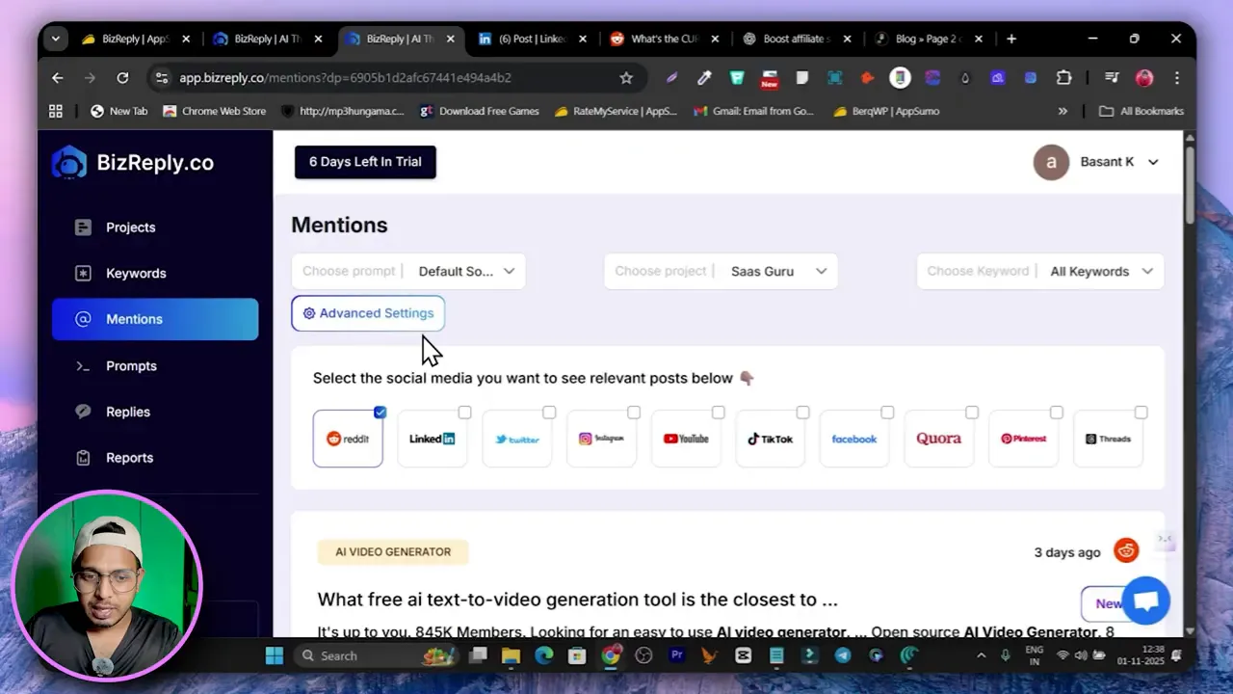Select Projects in the sidebar
The image size is (1233, 694).
(x=130, y=227)
